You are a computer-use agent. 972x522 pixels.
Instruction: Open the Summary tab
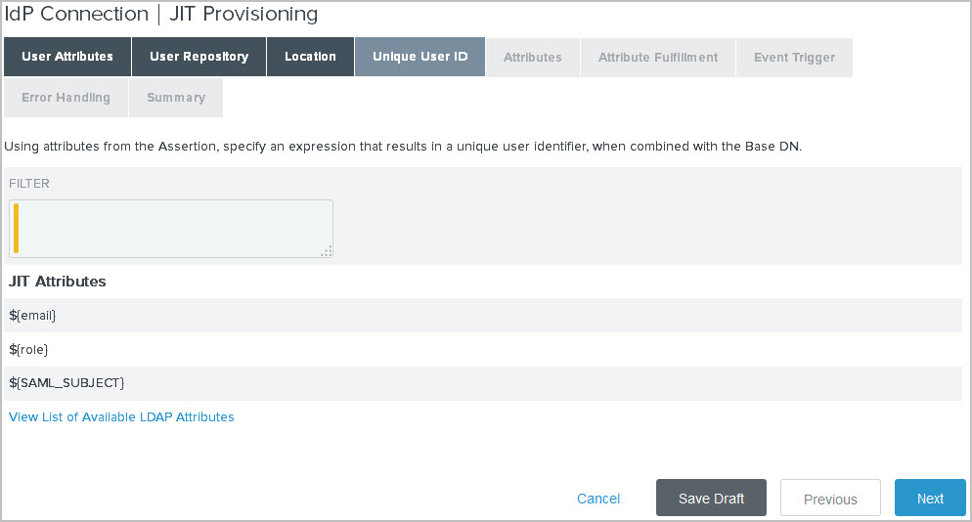(x=176, y=98)
